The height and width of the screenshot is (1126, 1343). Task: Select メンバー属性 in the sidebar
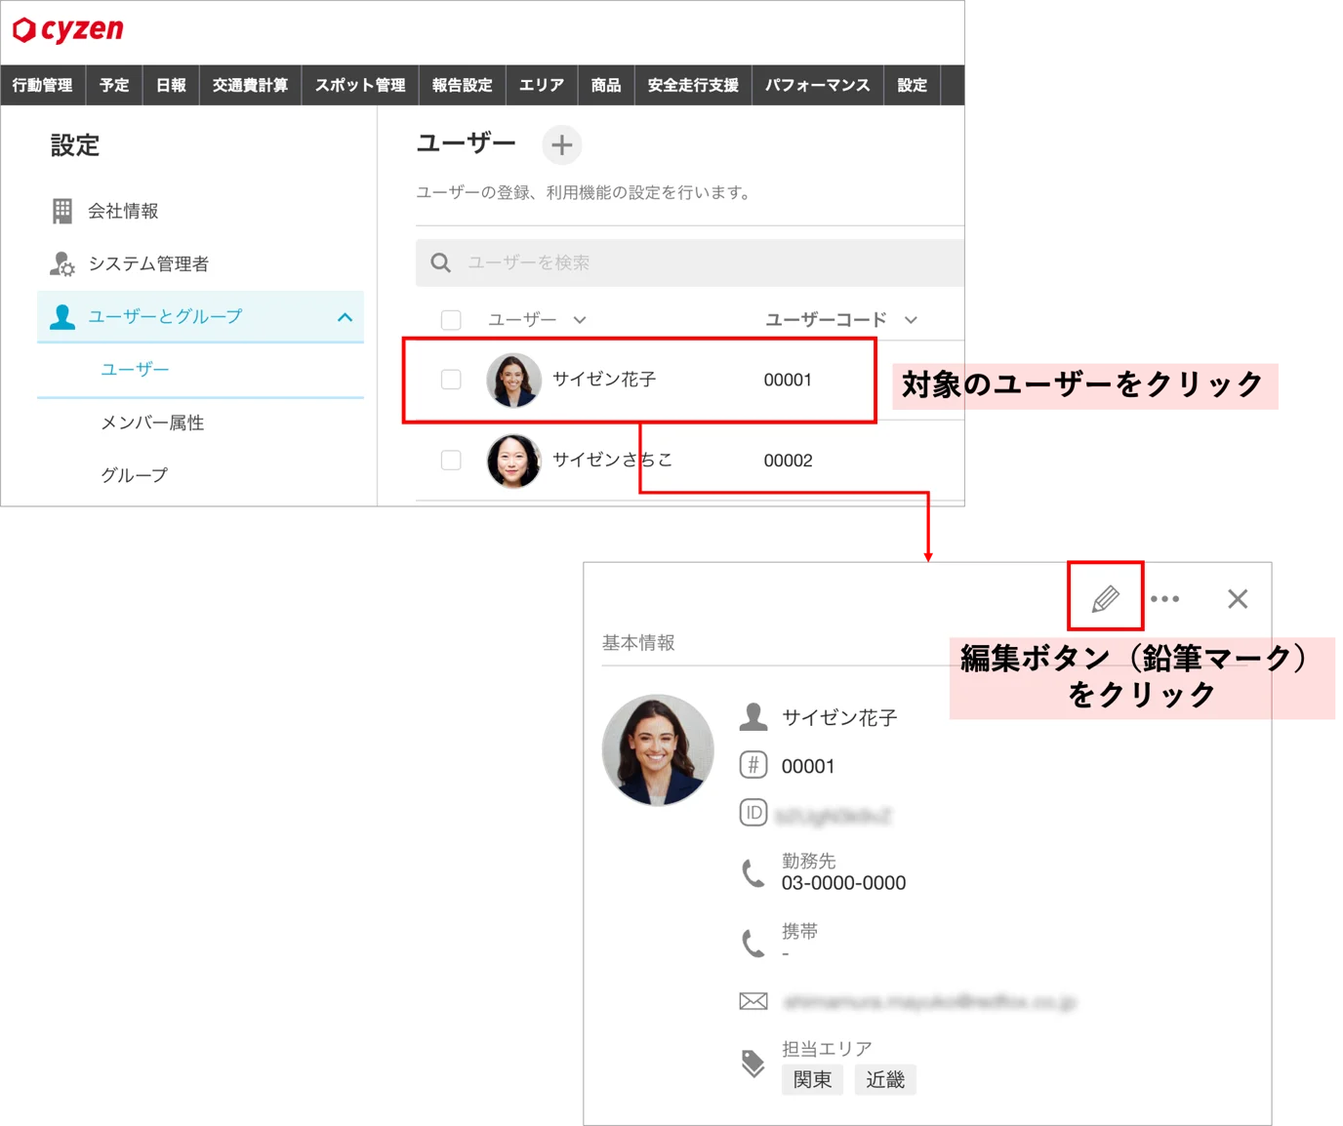(x=152, y=422)
